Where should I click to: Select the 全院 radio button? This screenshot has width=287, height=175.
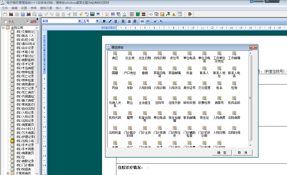[x=28, y=22]
